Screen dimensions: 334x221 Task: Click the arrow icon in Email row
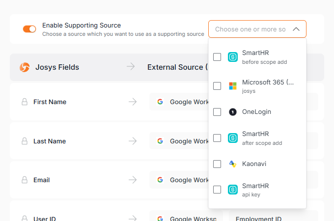click(x=133, y=180)
